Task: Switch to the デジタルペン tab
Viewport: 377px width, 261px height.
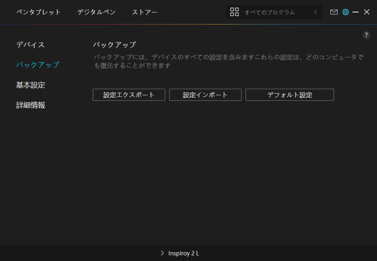Action: [x=96, y=12]
